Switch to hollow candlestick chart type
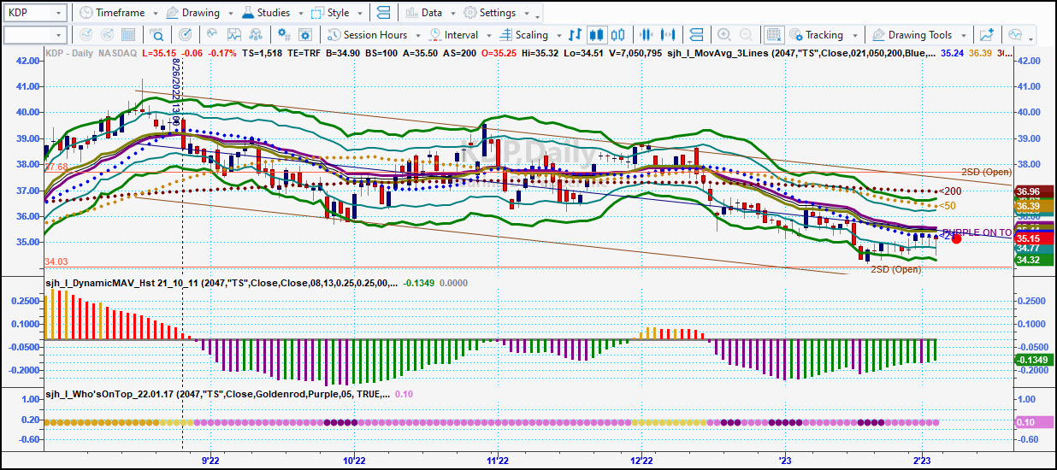1057x470 pixels. coord(618,35)
